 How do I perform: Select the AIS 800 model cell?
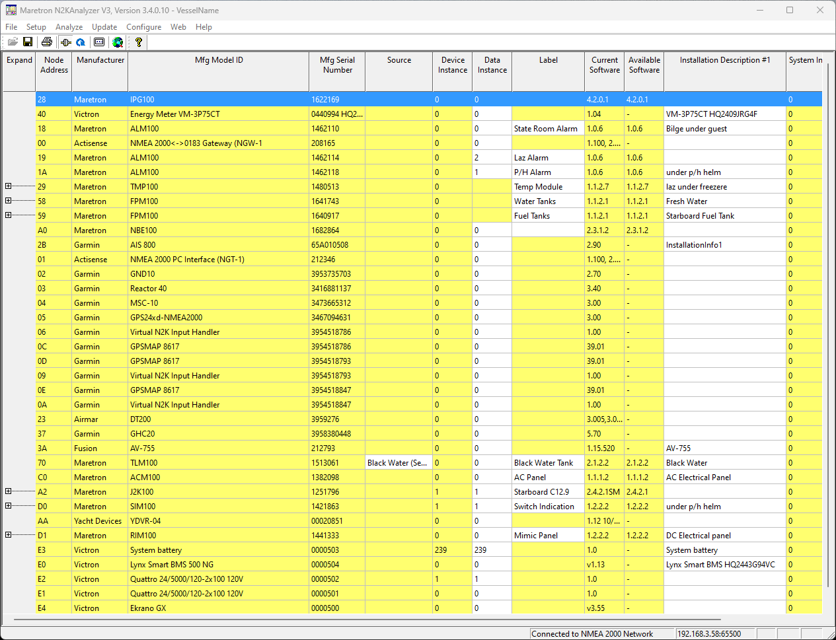coord(219,245)
